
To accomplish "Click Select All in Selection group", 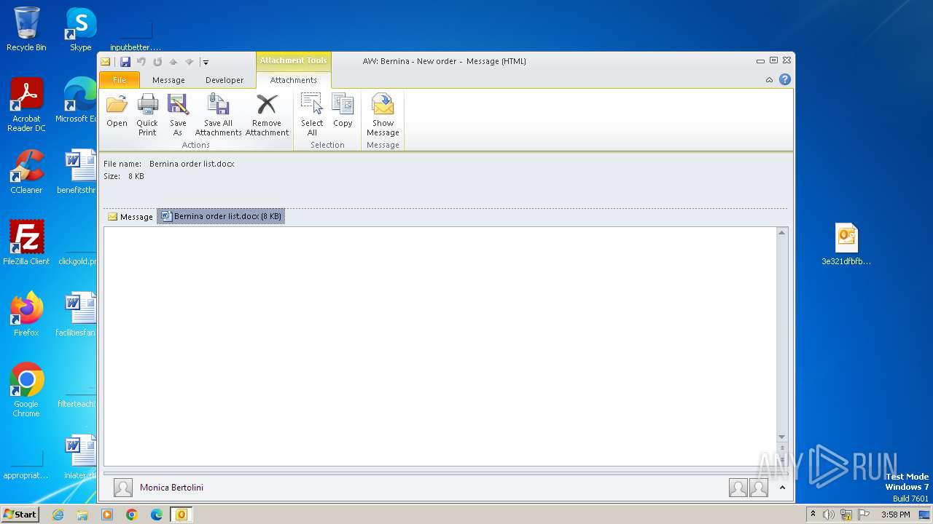I will pos(312,114).
